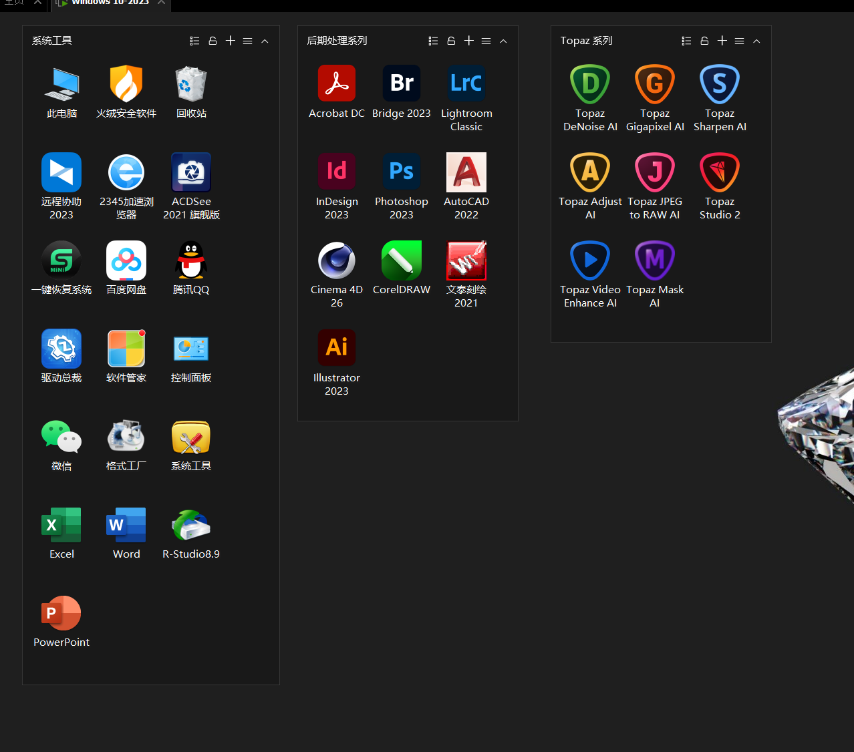
Task: Open Photoshop 2023 icon
Action: 402,172
